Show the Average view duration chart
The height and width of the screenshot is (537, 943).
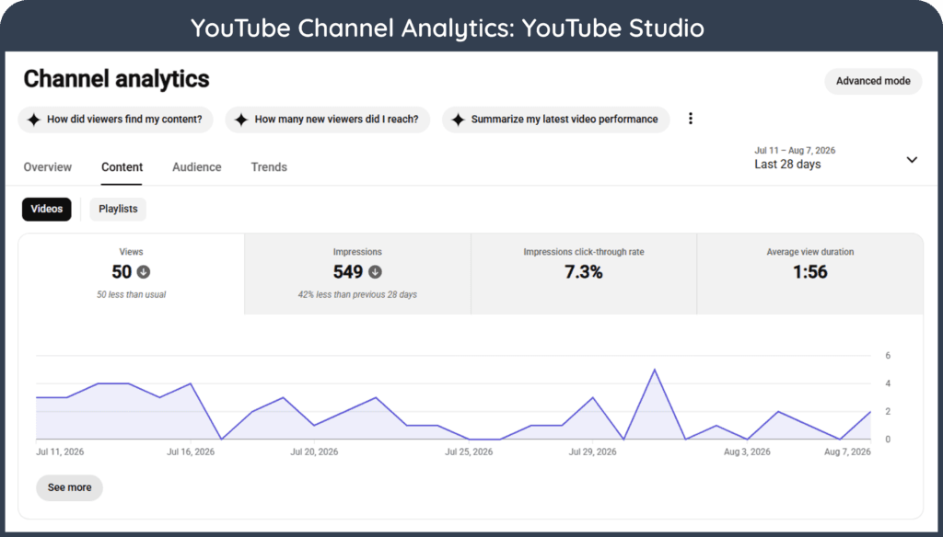(x=810, y=273)
